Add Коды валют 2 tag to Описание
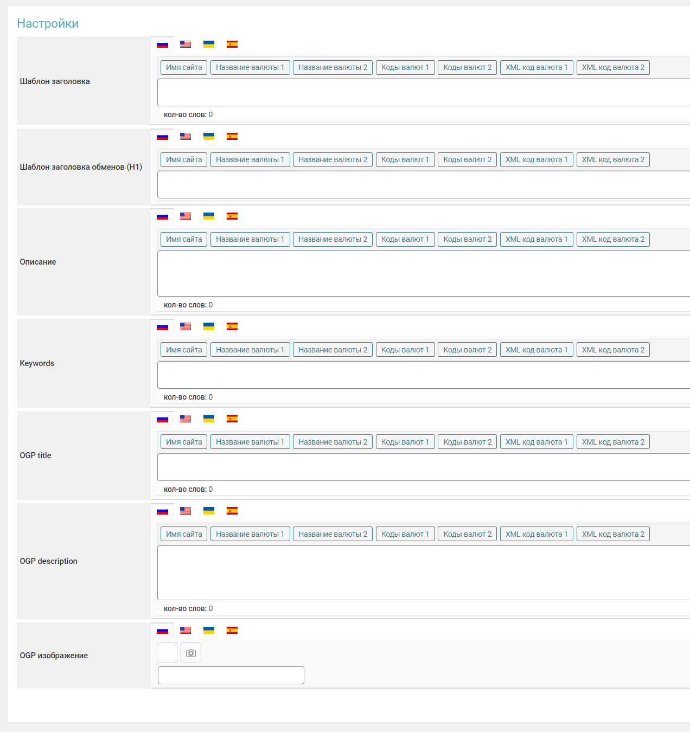 pyautogui.click(x=467, y=240)
